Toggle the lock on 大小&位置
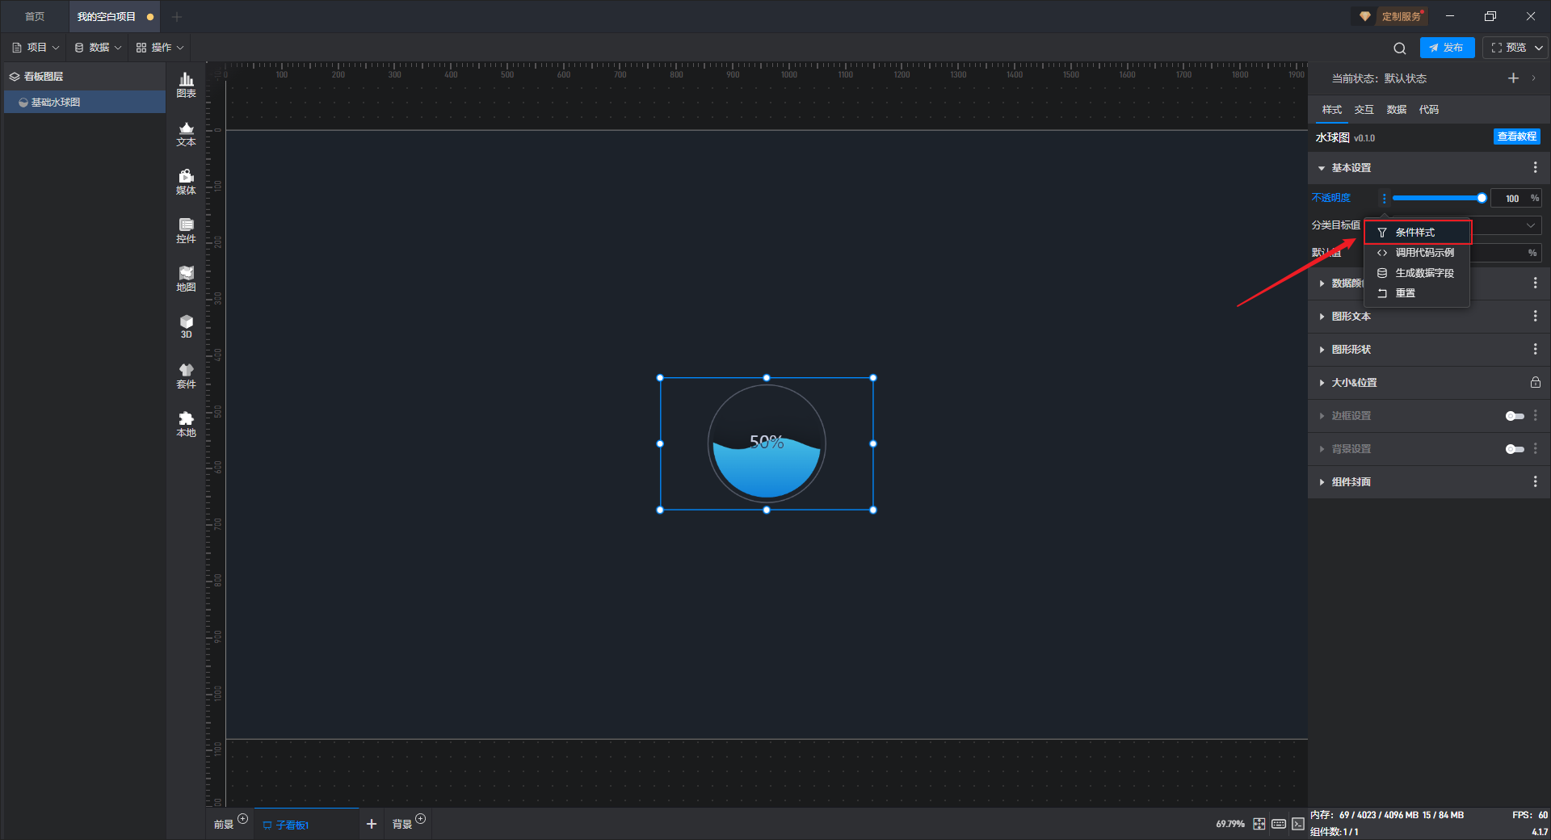 (x=1535, y=382)
